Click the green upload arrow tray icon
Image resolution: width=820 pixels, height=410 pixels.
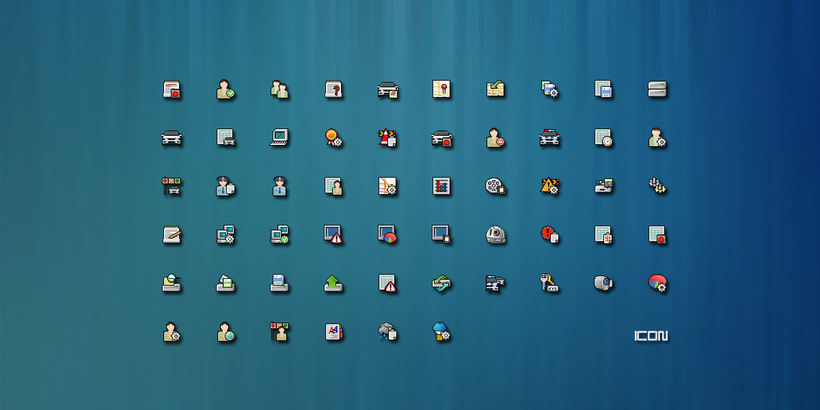click(x=333, y=283)
